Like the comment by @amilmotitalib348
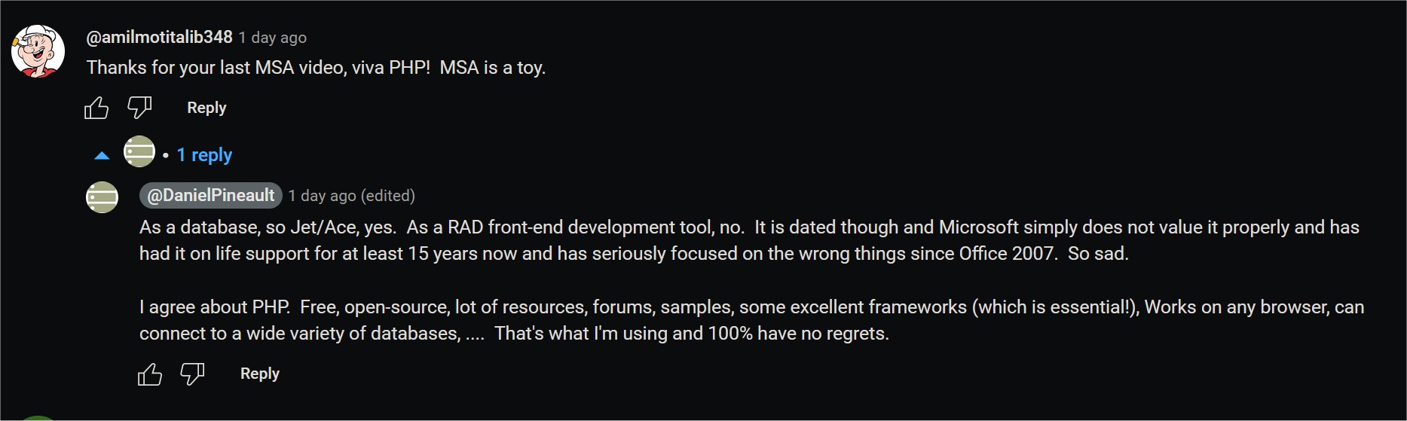1407x421 pixels. click(x=96, y=108)
